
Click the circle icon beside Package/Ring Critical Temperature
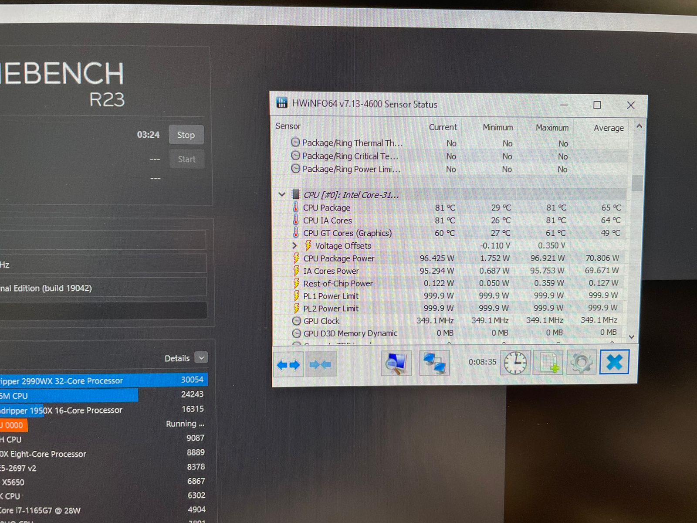point(295,155)
